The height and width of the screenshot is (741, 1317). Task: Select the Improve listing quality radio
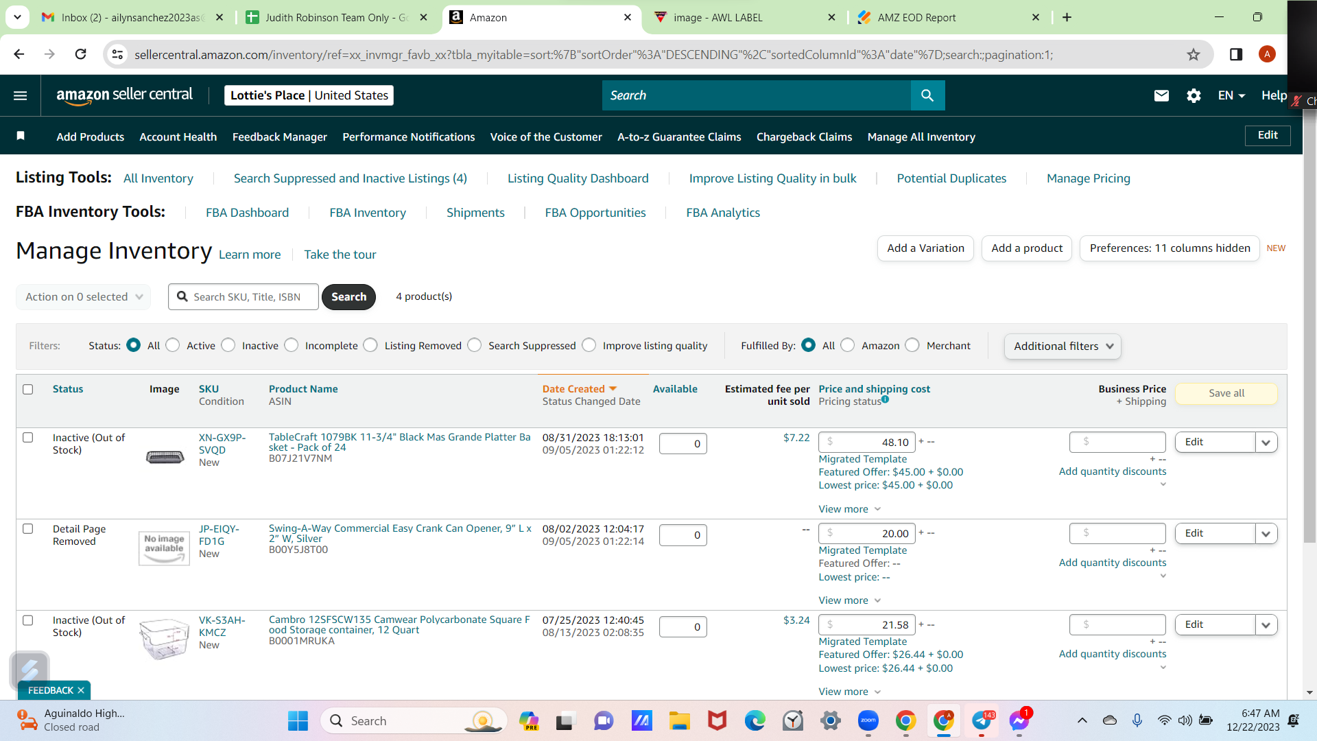click(x=589, y=345)
